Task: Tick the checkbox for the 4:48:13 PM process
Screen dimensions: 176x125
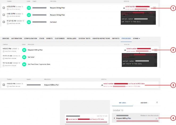Action: [3, 15]
